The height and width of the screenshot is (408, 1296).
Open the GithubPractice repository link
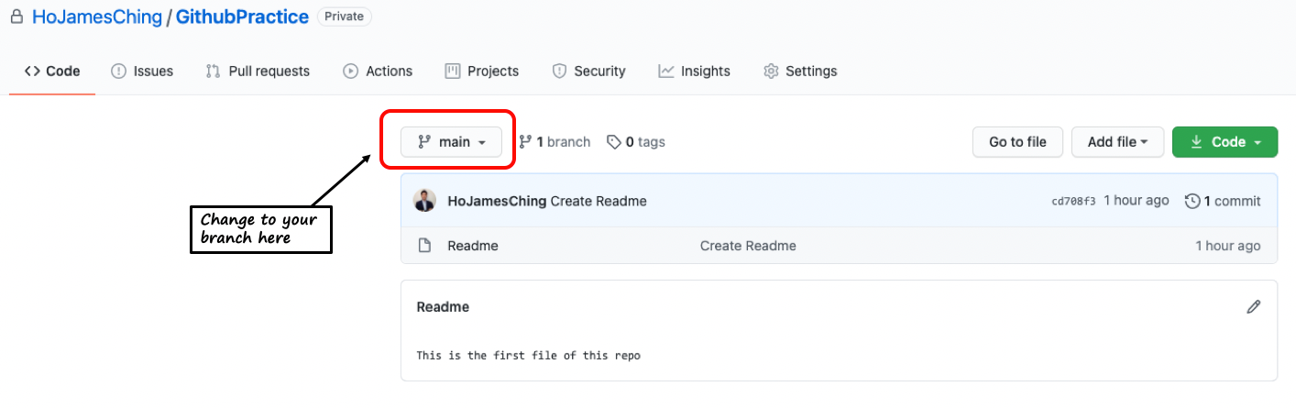coord(242,17)
